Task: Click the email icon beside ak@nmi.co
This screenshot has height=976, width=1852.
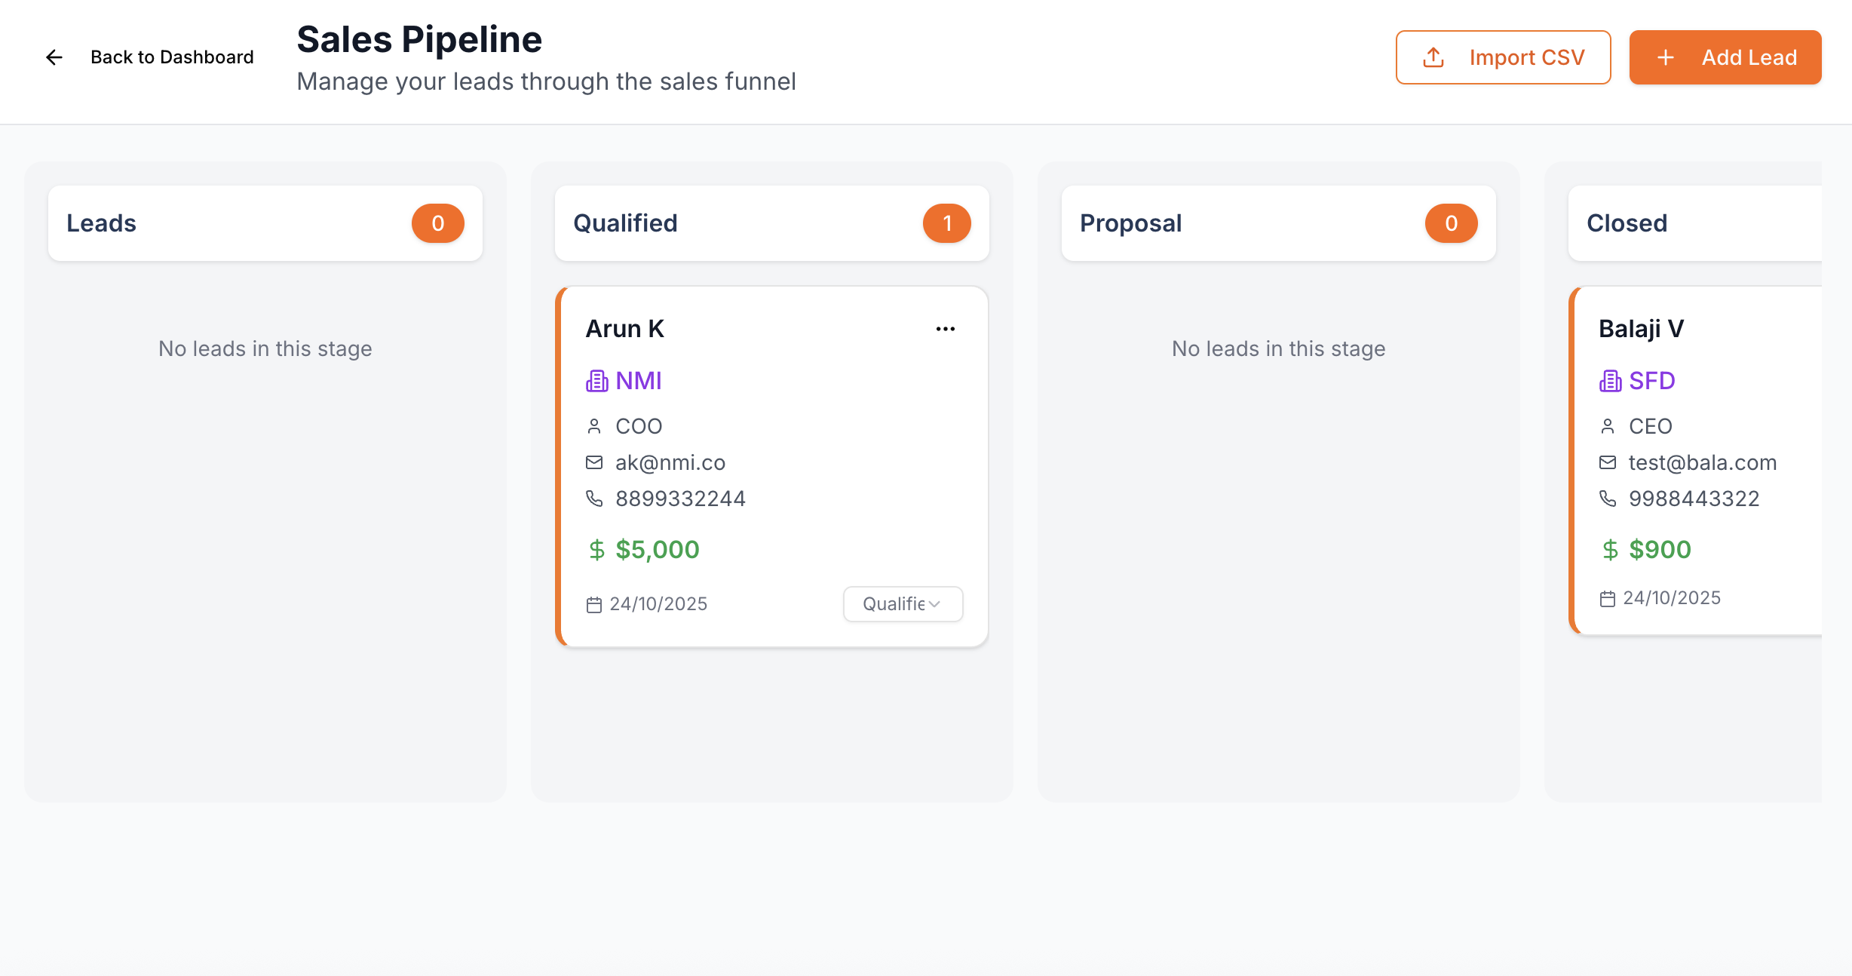Action: pos(594,462)
